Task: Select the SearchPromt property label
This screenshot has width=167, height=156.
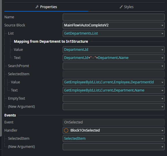Action: tap(18, 66)
